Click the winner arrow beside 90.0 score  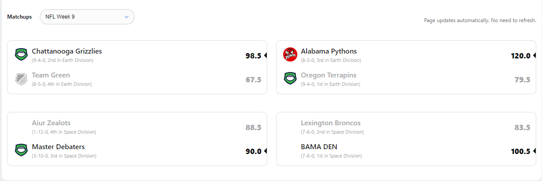tap(265, 151)
